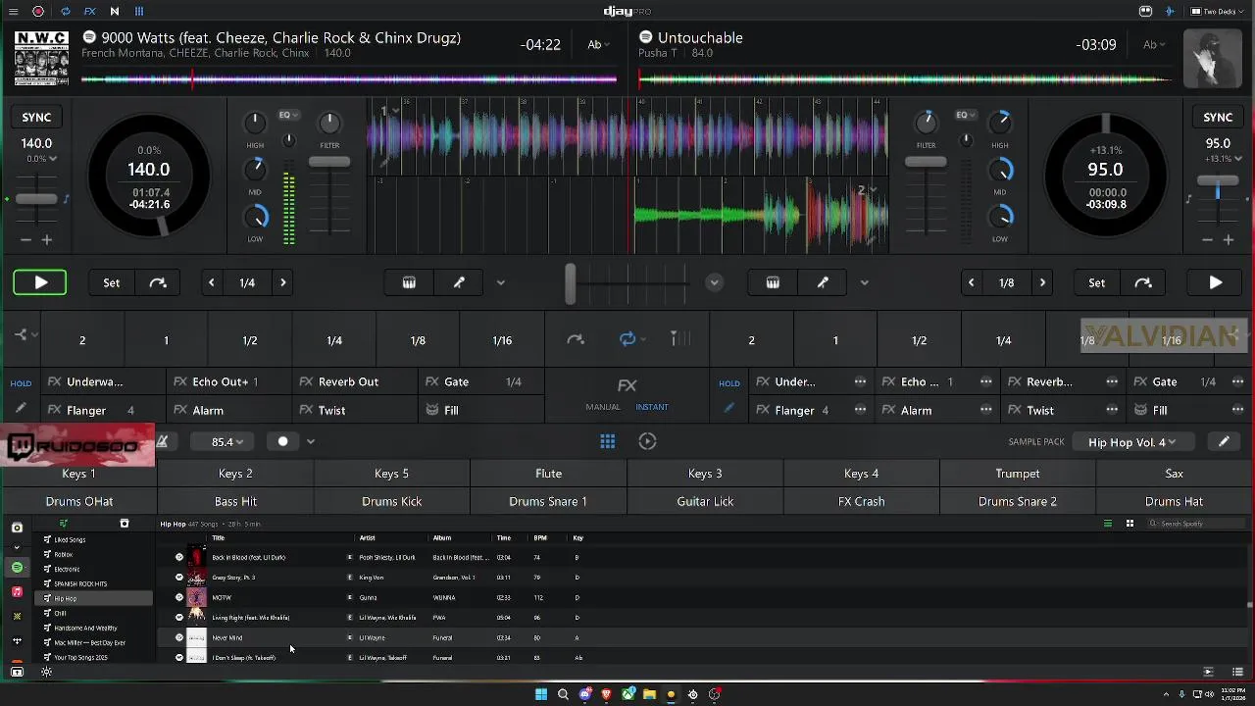This screenshot has width=1255, height=706.
Task: Select the 1/16 beat loop on deck 1
Action: click(x=502, y=340)
